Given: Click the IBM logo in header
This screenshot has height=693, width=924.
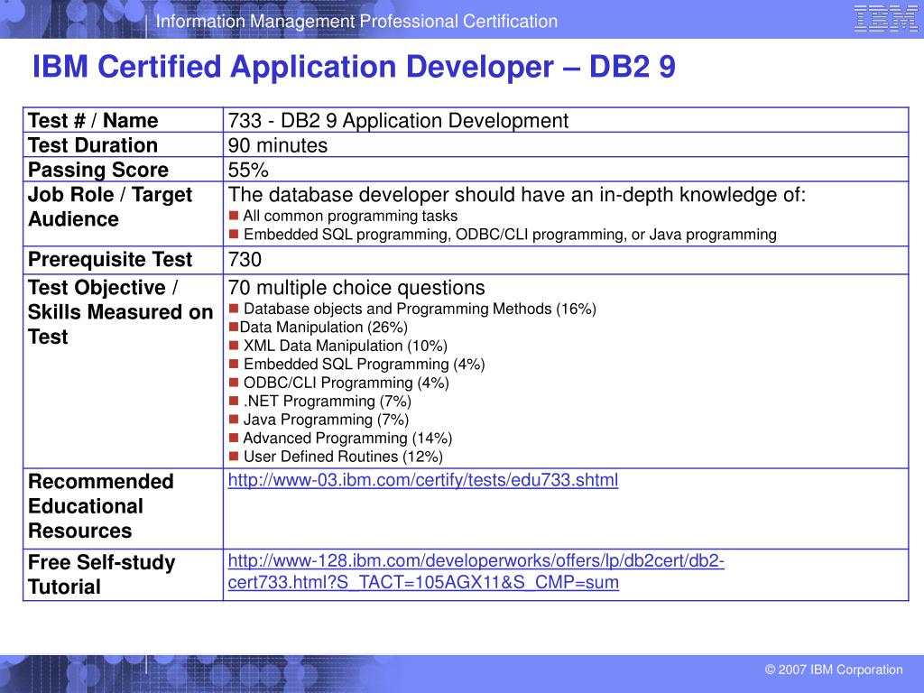Looking at the screenshot, I should pyautogui.click(x=885, y=19).
